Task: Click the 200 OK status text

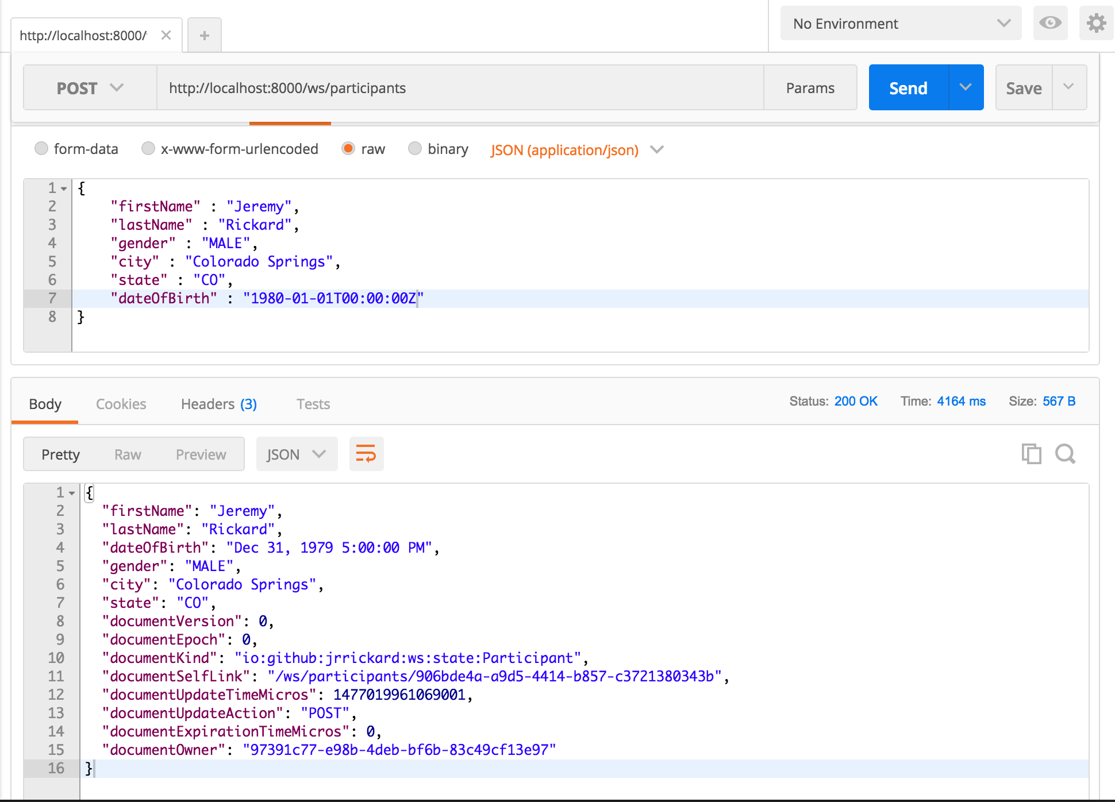Action: (x=856, y=401)
